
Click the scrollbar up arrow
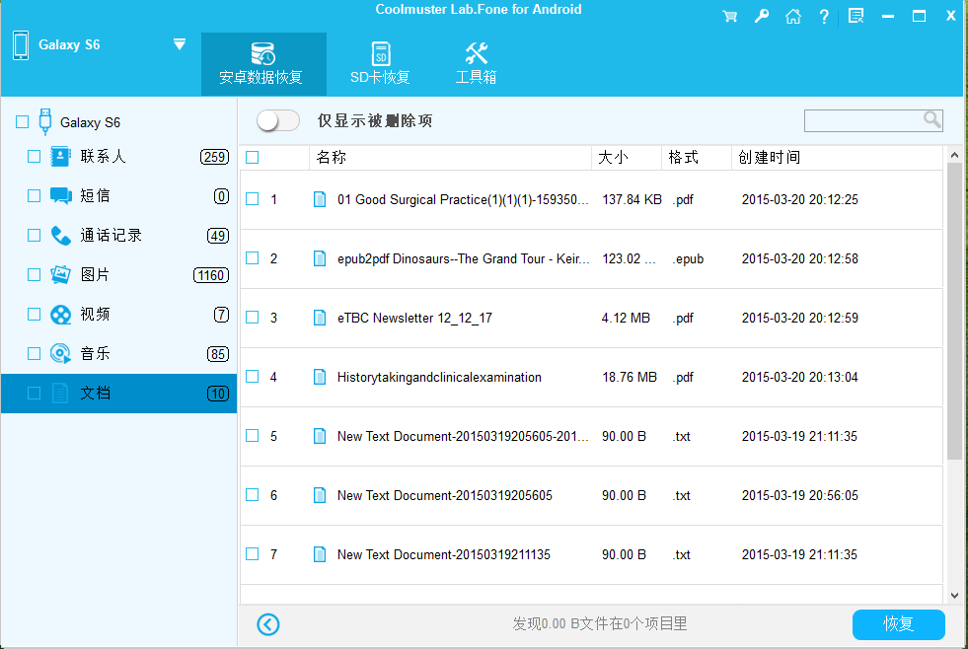point(954,155)
